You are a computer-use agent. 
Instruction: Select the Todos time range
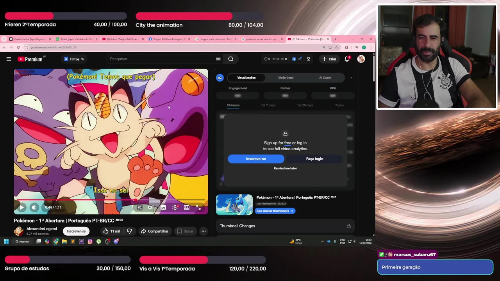coord(339,105)
